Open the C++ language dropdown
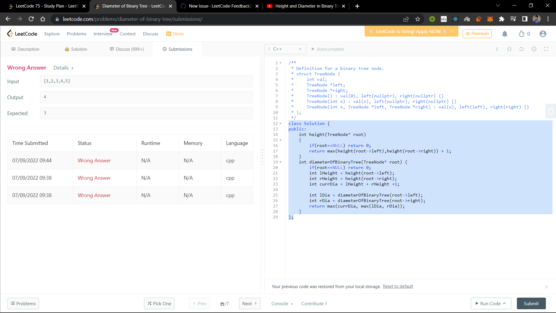The image size is (556, 313). (x=285, y=49)
